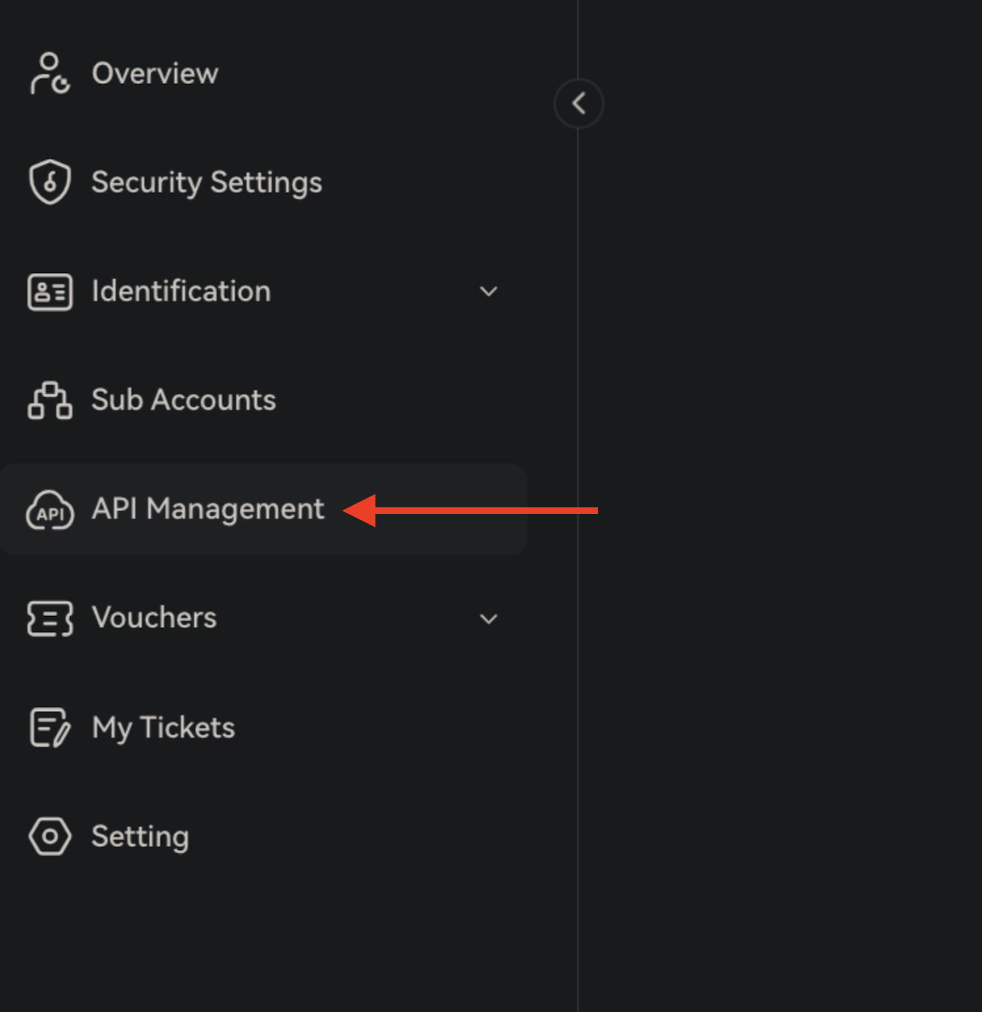The width and height of the screenshot is (982, 1012).
Task: Open the Overview page
Action: point(155,73)
